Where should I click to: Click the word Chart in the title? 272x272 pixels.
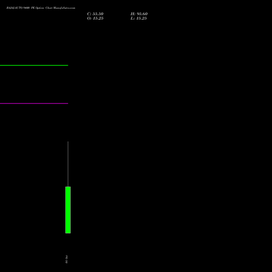pyautogui.click(x=49, y=8)
